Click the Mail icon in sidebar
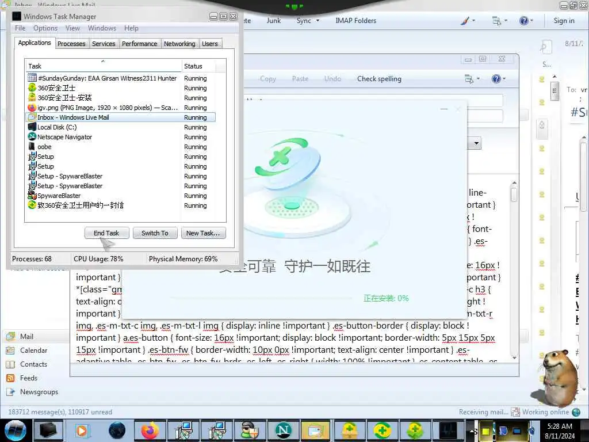Screen dimensions: 589x442 click(x=10, y=336)
